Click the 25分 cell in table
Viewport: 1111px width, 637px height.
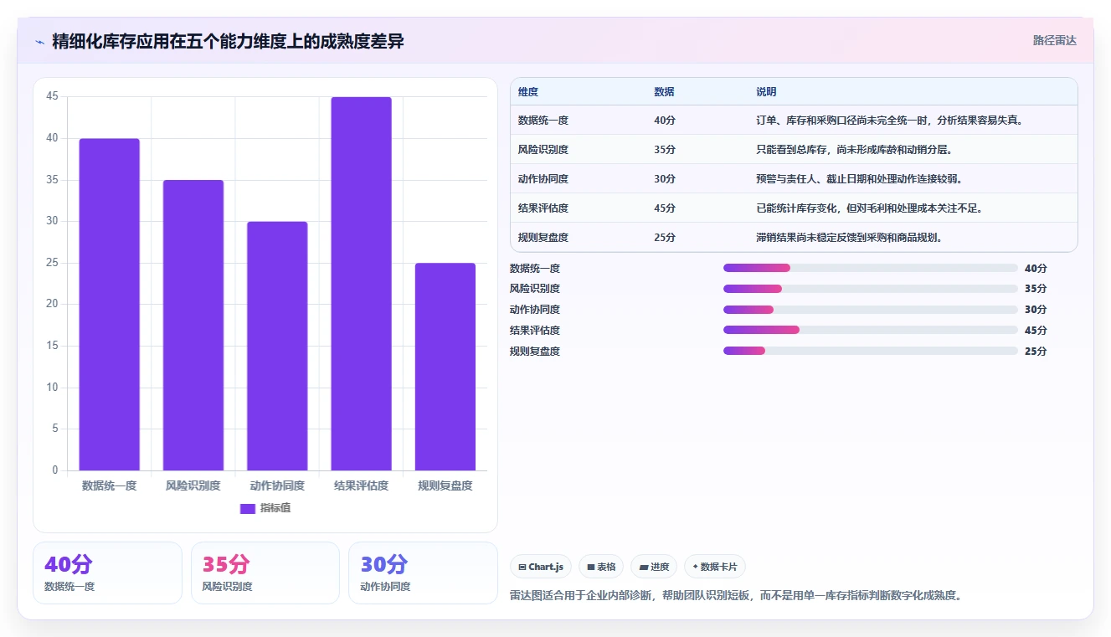665,238
